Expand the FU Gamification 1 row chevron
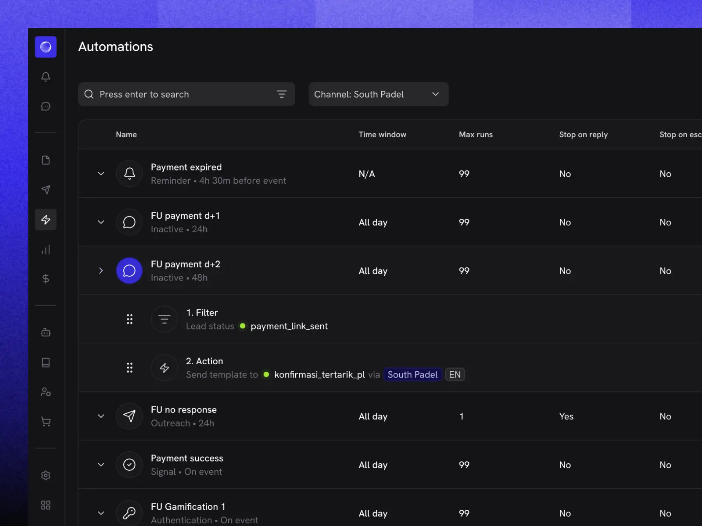702x526 pixels. (101, 513)
